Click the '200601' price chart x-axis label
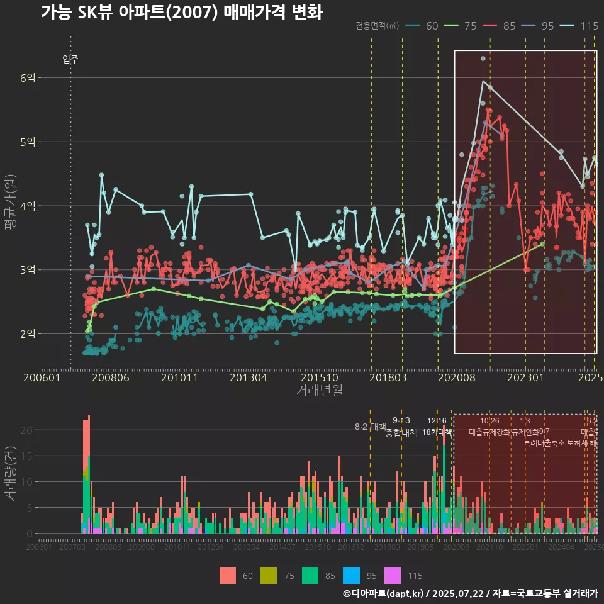 pos(42,377)
